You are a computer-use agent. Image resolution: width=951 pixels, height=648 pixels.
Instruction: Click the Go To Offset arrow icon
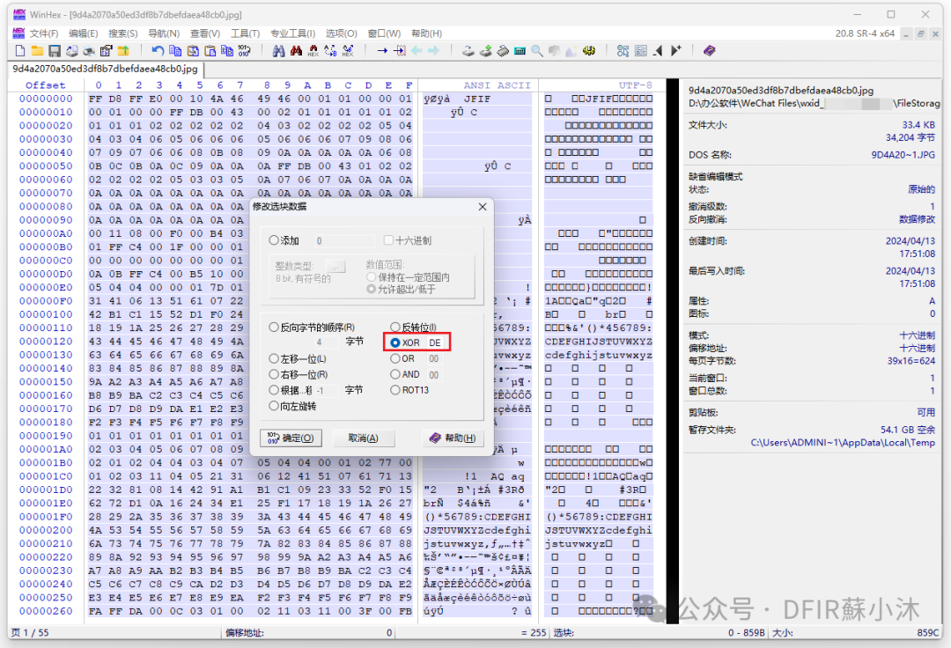[382, 51]
